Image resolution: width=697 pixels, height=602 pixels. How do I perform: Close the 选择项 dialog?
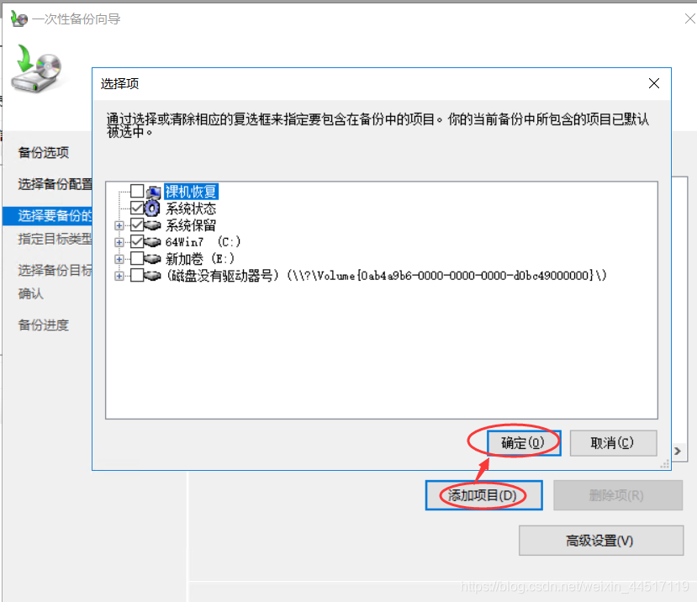click(x=653, y=83)
